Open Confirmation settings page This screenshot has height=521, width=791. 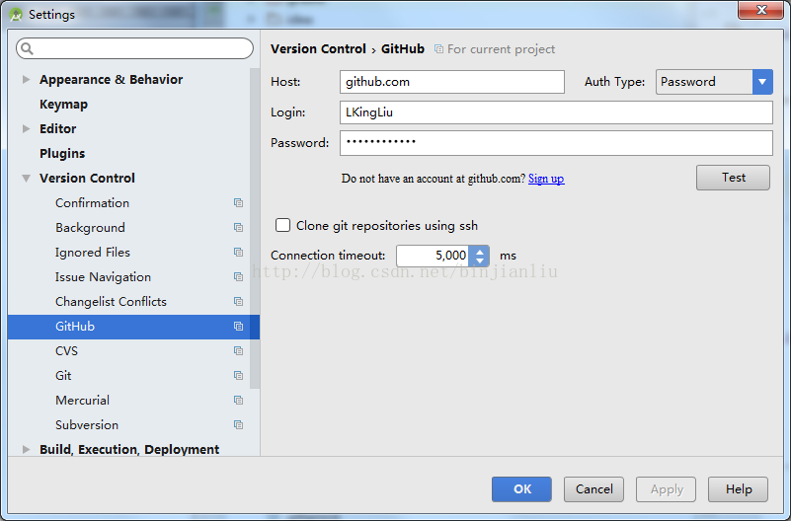click(92, 202)
